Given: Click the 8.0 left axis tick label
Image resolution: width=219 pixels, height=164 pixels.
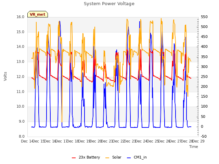Looking at the screenshot, I should tap(22, 136).
